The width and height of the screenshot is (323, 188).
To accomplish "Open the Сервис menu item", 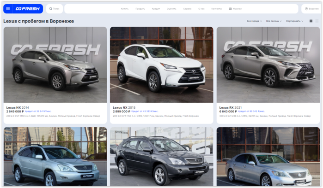I will click(x=187, y=9).
